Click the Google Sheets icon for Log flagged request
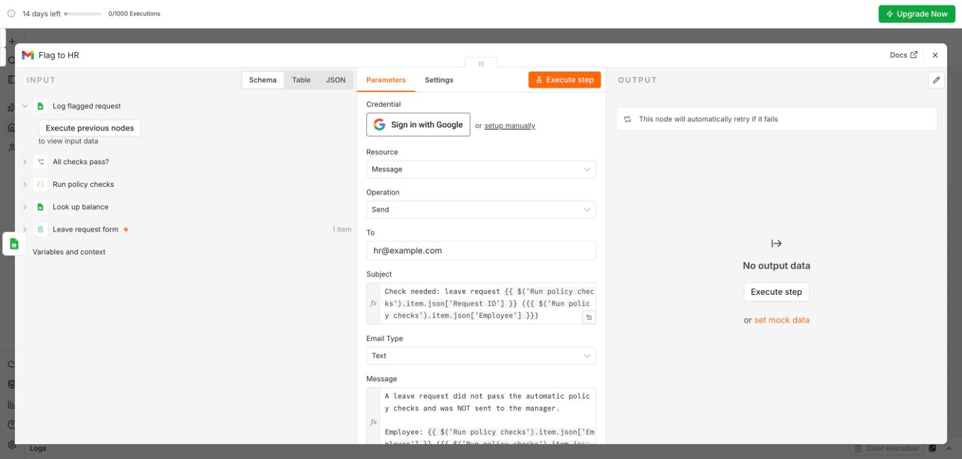This screenshot has width=962, height=459. [40, 106]
